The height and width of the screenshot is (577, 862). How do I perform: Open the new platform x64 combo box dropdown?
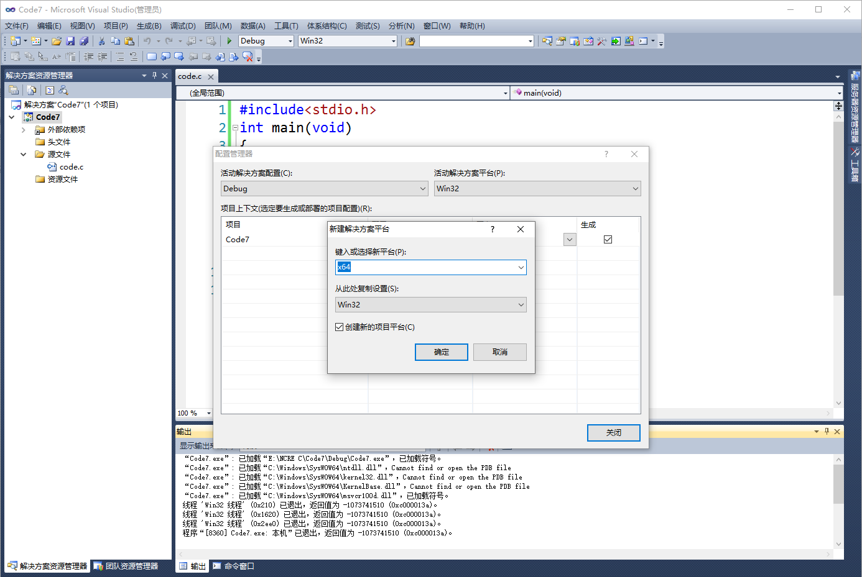pyautogui.click(x=521, y=267)
